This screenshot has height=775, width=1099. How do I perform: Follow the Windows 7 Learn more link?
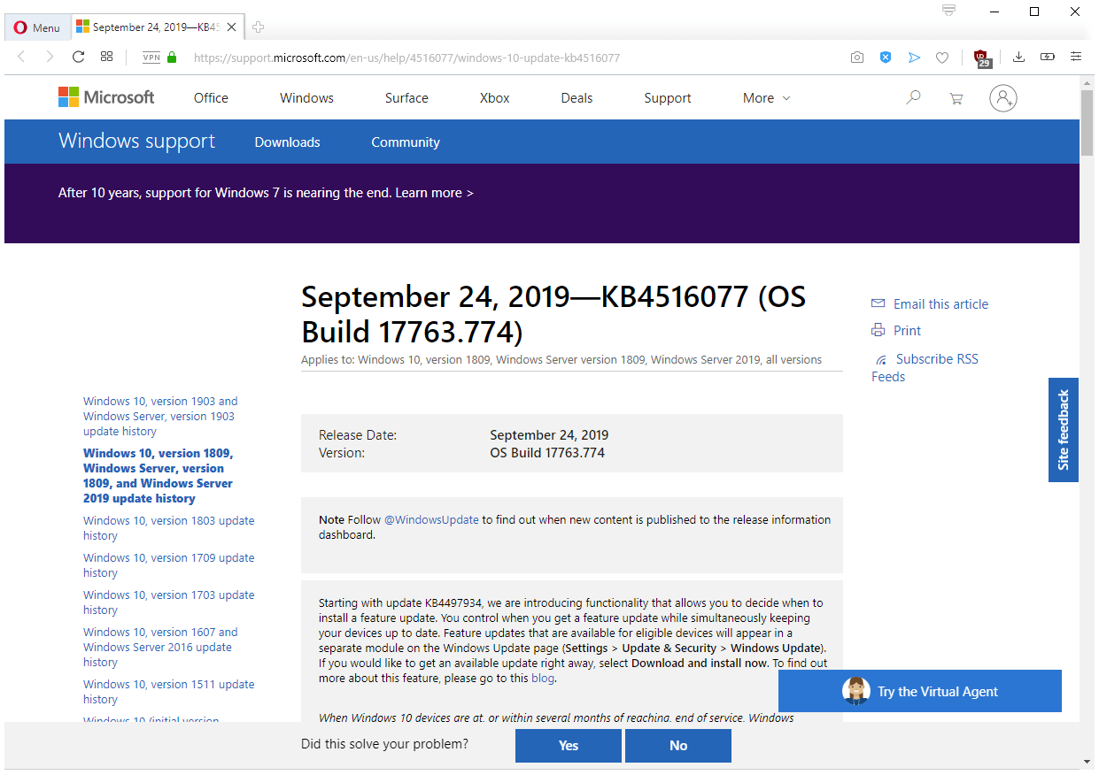[434, 193]
